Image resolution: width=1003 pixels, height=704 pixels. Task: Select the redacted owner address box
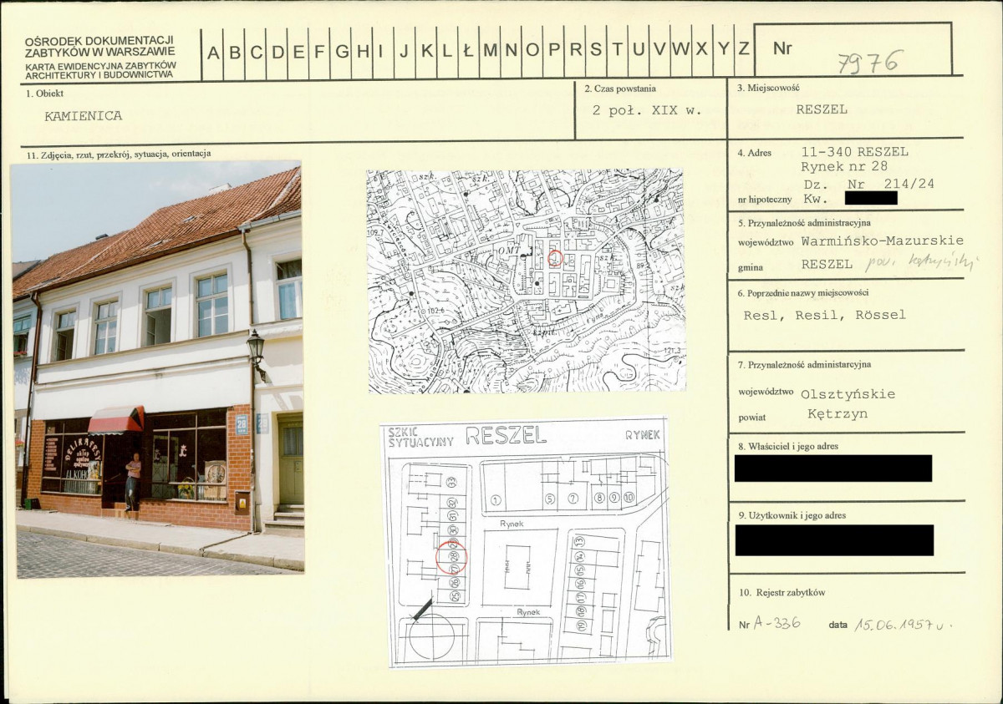(x=833, y=468)
